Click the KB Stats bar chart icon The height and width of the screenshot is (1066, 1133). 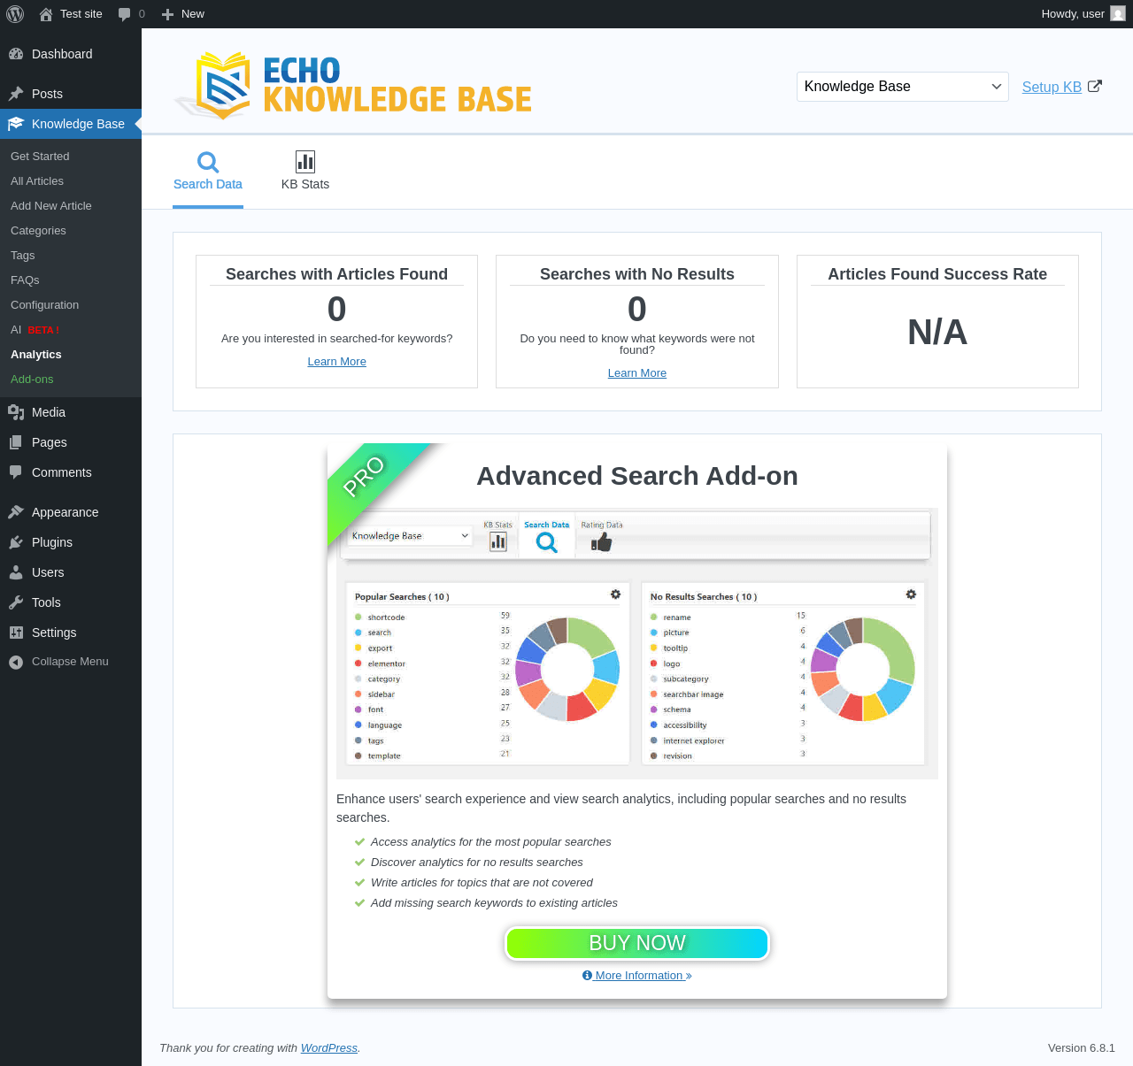click(x=305, y=162)
